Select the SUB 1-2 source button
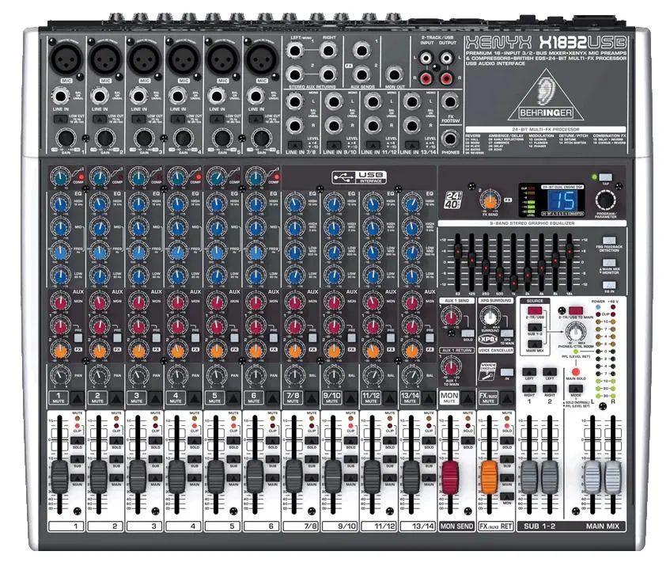Image resolution: width=670 pixels, height=574 pixels. [x=535, y=328]
